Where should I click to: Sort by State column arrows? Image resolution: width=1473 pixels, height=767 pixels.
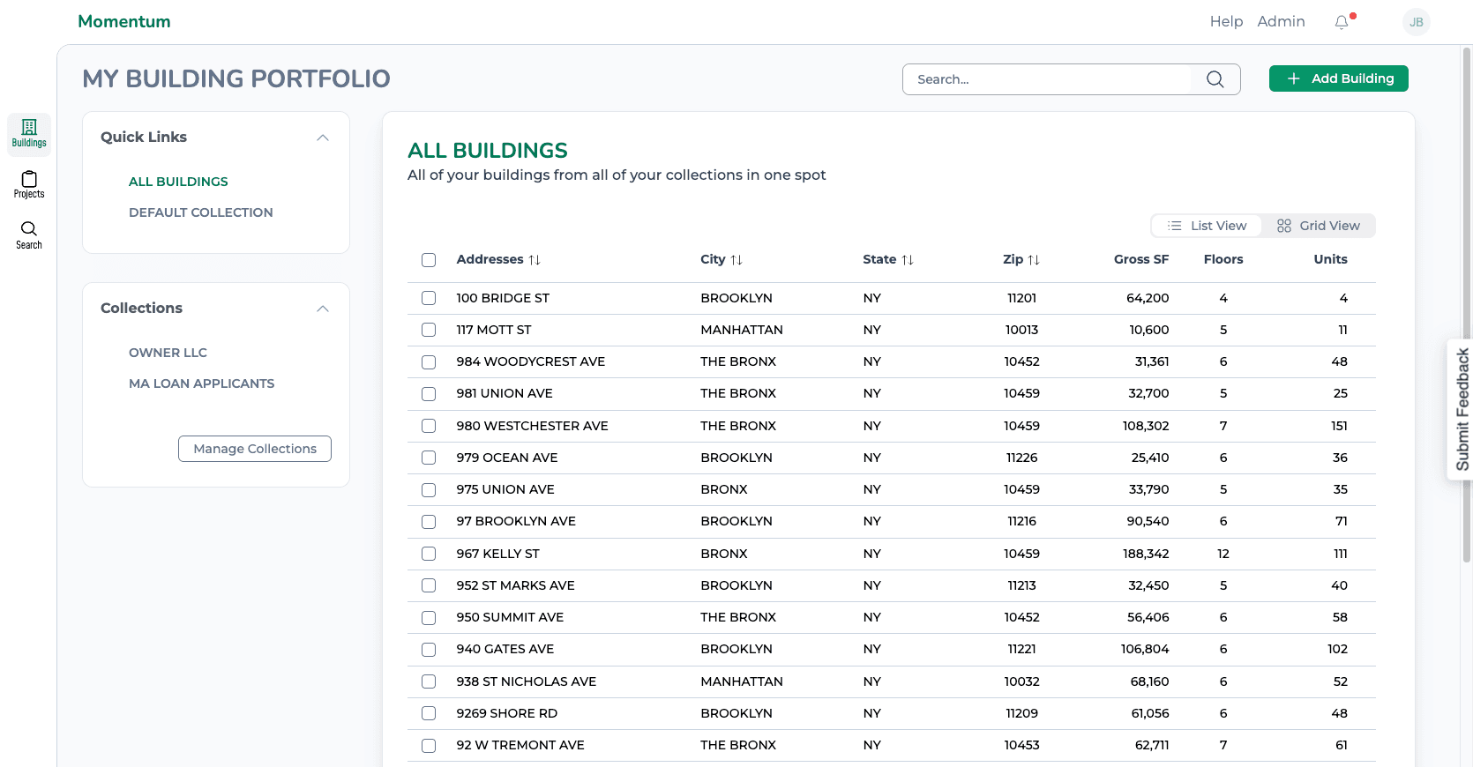coord(908,260)
